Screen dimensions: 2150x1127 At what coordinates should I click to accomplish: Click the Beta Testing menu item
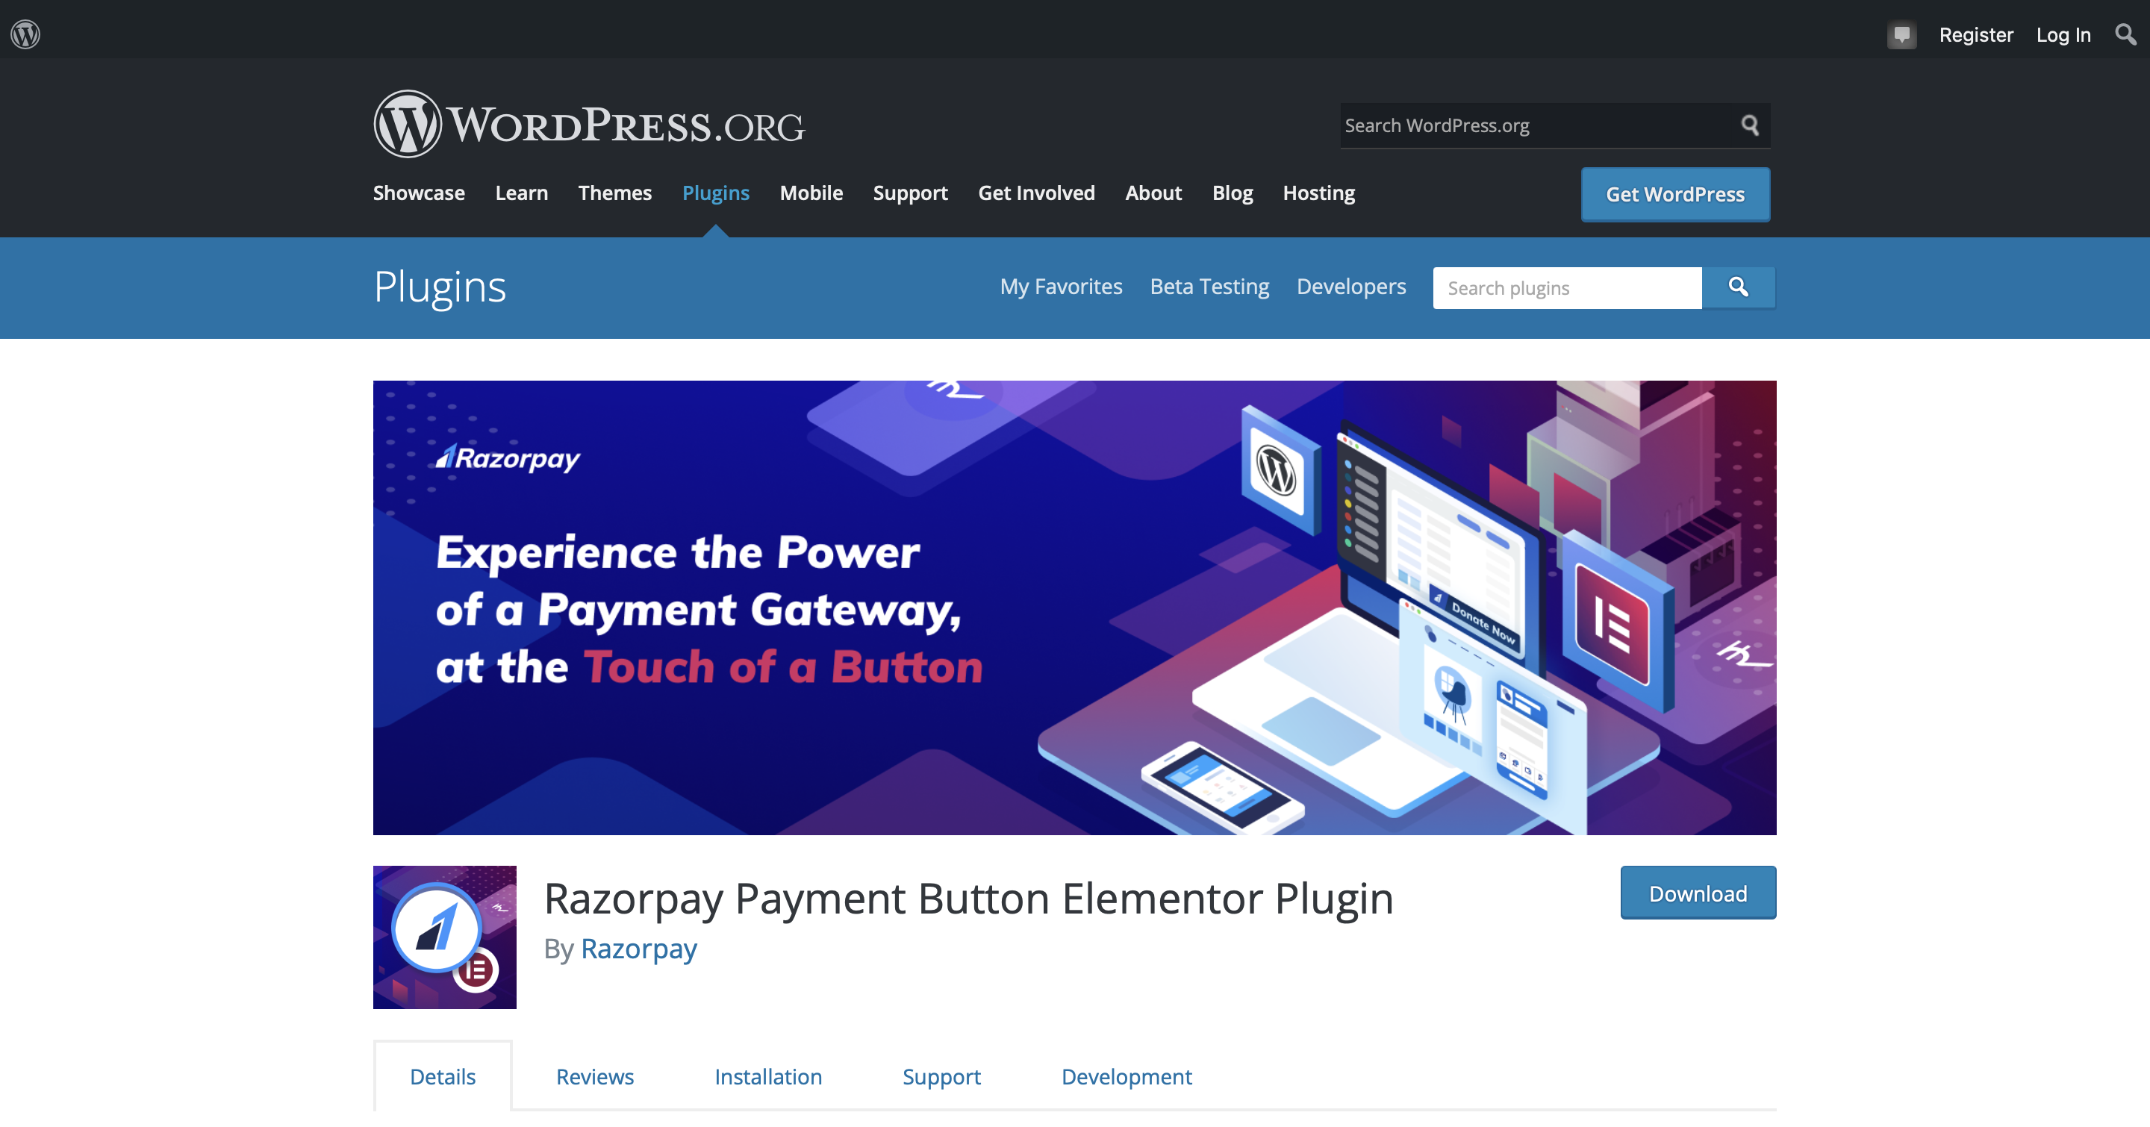click(x=1209, y=286)
